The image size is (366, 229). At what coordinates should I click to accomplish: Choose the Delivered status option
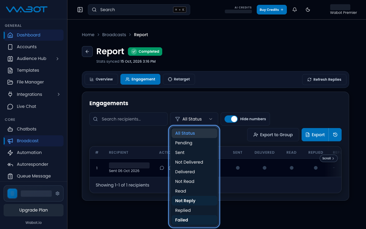coord(194,172)
